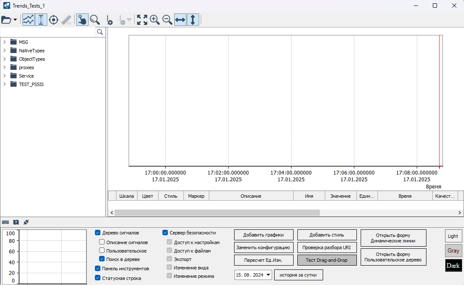
Task: Toggle the horizontal double-arrow scaling icon
Action: coord(180,20)
